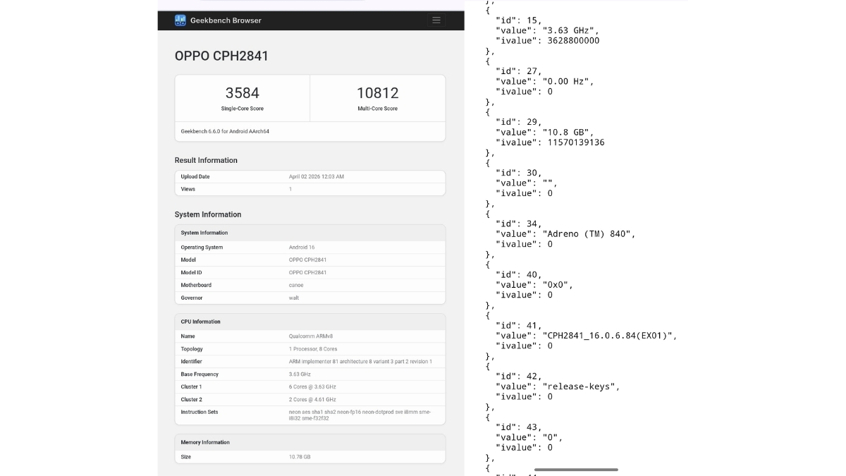Click memory size value 10.78 GB
This screenshot has width=846, height=476.
point(300,457)
